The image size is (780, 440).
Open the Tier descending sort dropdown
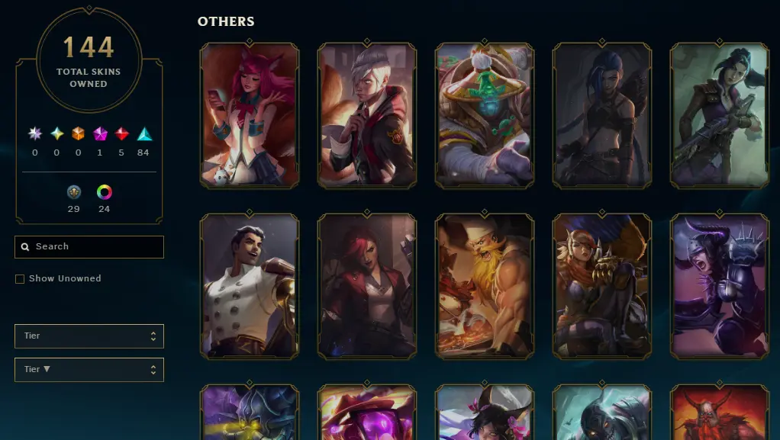click(89, 370)
